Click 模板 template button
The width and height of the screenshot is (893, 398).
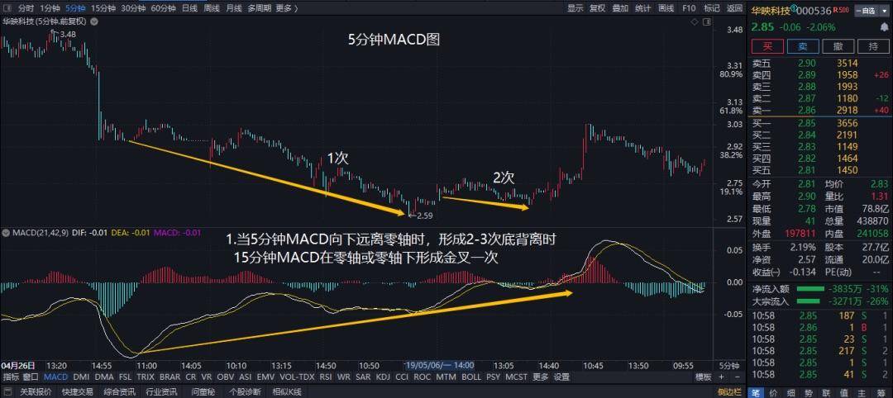point(704,377)
